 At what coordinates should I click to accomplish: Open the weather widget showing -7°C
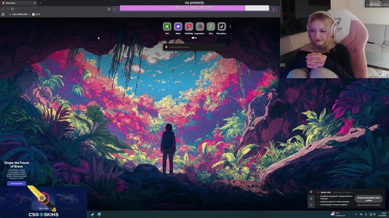[x=338, y=214]
